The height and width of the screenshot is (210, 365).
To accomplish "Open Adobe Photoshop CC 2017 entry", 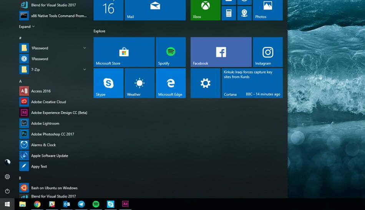I will coord(53,134).
